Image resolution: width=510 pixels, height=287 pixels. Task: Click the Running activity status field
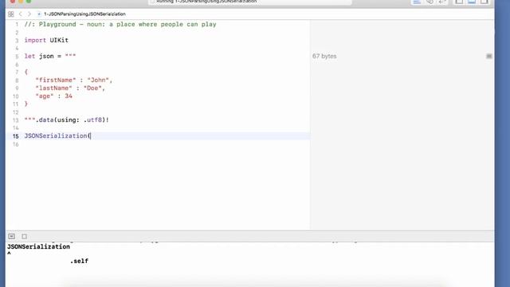tap(249, 2)
